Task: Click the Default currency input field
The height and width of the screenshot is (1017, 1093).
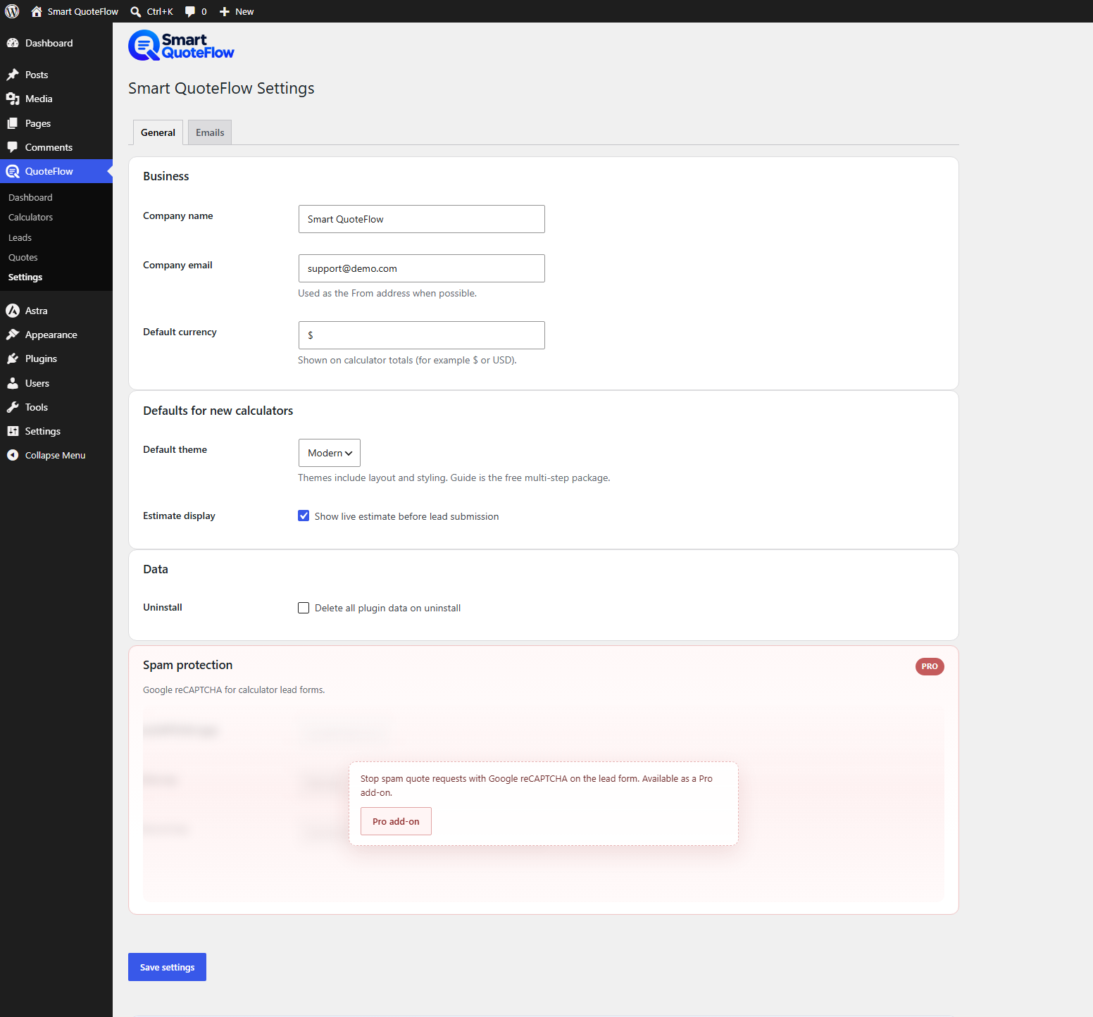Action: tap(421, 335)
